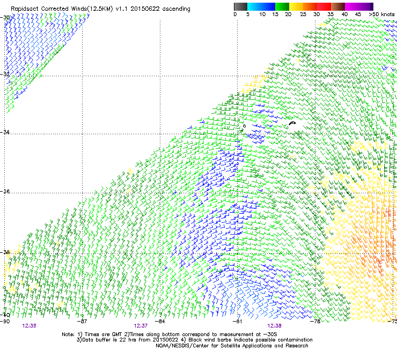Click the "Data buffer is 22 hrs" note line
This screenshot has width=397, height=349.
pos(194,340)
